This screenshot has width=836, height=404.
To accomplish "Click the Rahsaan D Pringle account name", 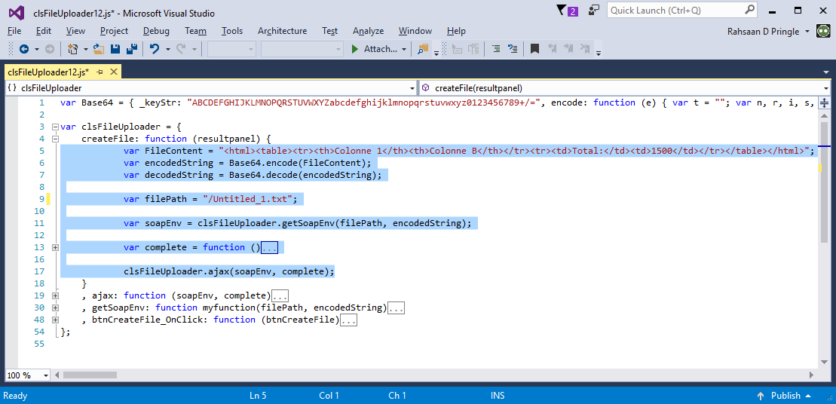I will pyautogui.click(x=763, y=32).
